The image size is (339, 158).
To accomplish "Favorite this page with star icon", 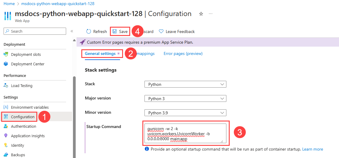I will pyautogui.click(x=201, y=14).
